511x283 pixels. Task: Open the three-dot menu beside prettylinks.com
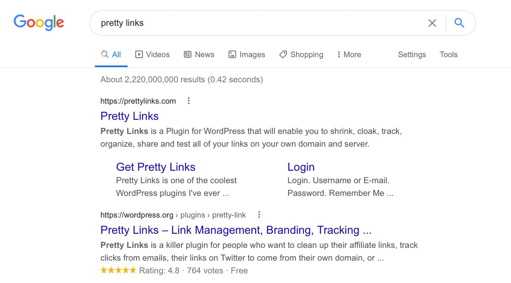(x=188, y=101)
